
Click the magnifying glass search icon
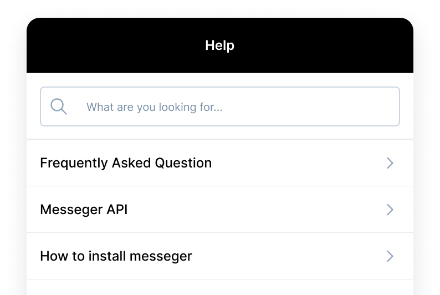pyautogui.click(x=59, y=106)
